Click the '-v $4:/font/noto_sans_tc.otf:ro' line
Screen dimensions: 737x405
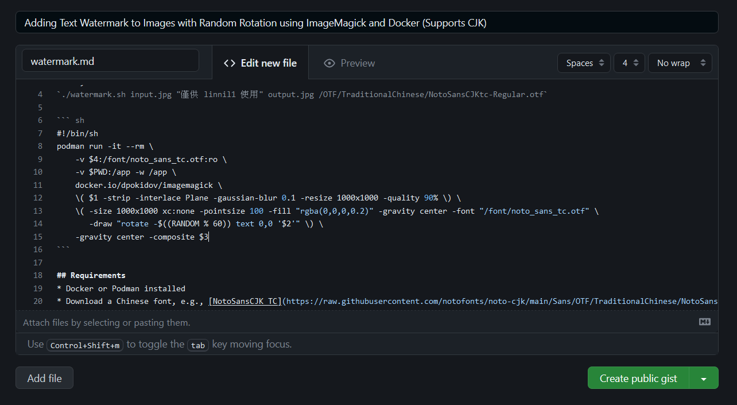point(151,159)
